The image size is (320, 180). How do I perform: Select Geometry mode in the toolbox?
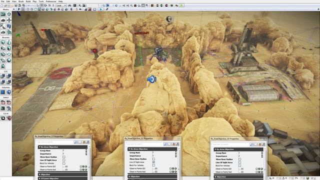(9, 14)
